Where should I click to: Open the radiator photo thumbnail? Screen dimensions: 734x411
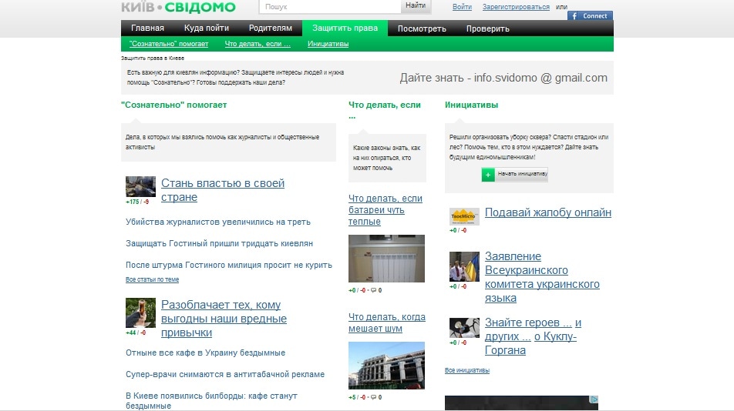click(x=386, y=259)
